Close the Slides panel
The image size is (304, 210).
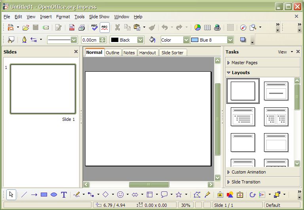(76, 52)
